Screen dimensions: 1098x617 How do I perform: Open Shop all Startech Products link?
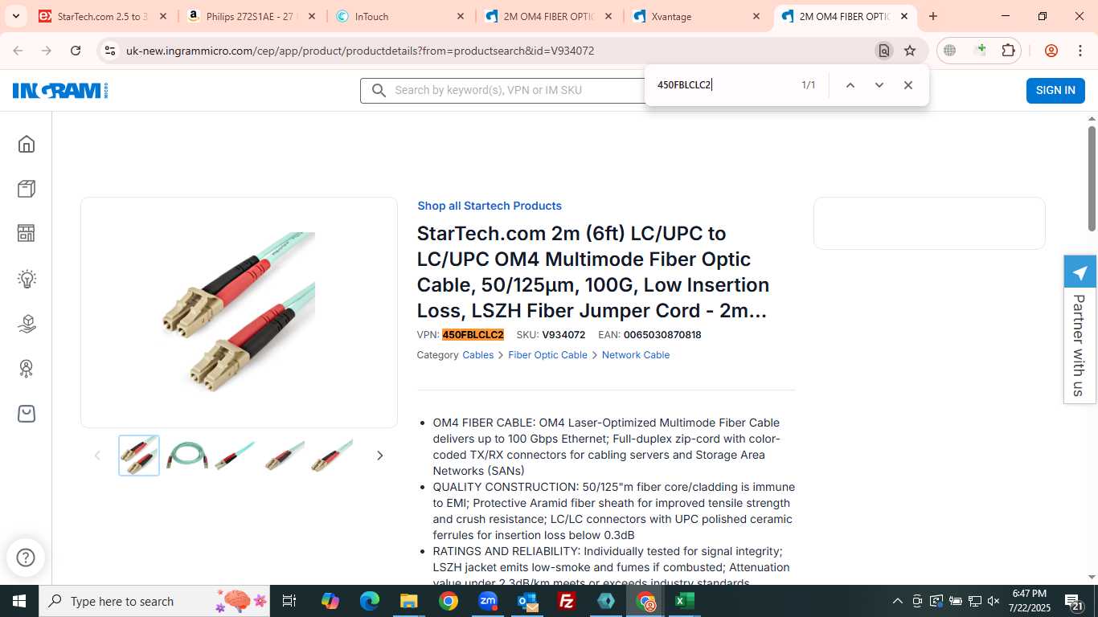point(490,206)
